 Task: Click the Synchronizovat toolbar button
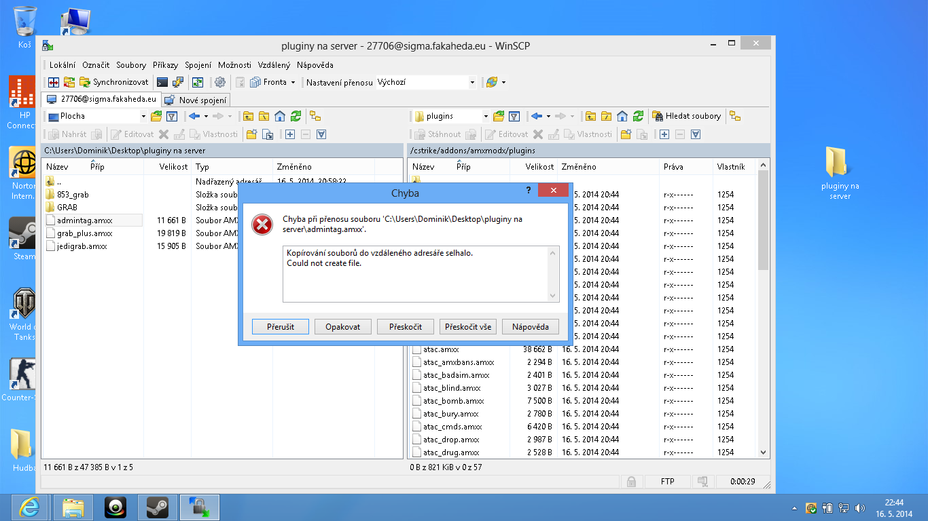tap(114, 82)
